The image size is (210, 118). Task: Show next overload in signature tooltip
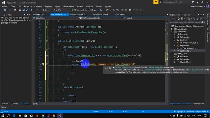click(114, 68)
